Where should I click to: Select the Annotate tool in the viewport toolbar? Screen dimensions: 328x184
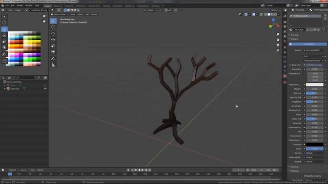coord(53,59)
